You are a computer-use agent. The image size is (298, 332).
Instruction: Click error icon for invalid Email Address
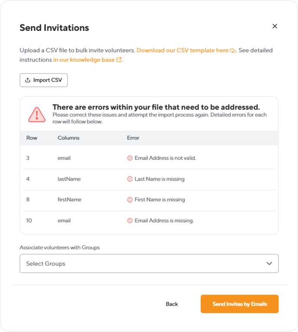[x=130, y=158]
